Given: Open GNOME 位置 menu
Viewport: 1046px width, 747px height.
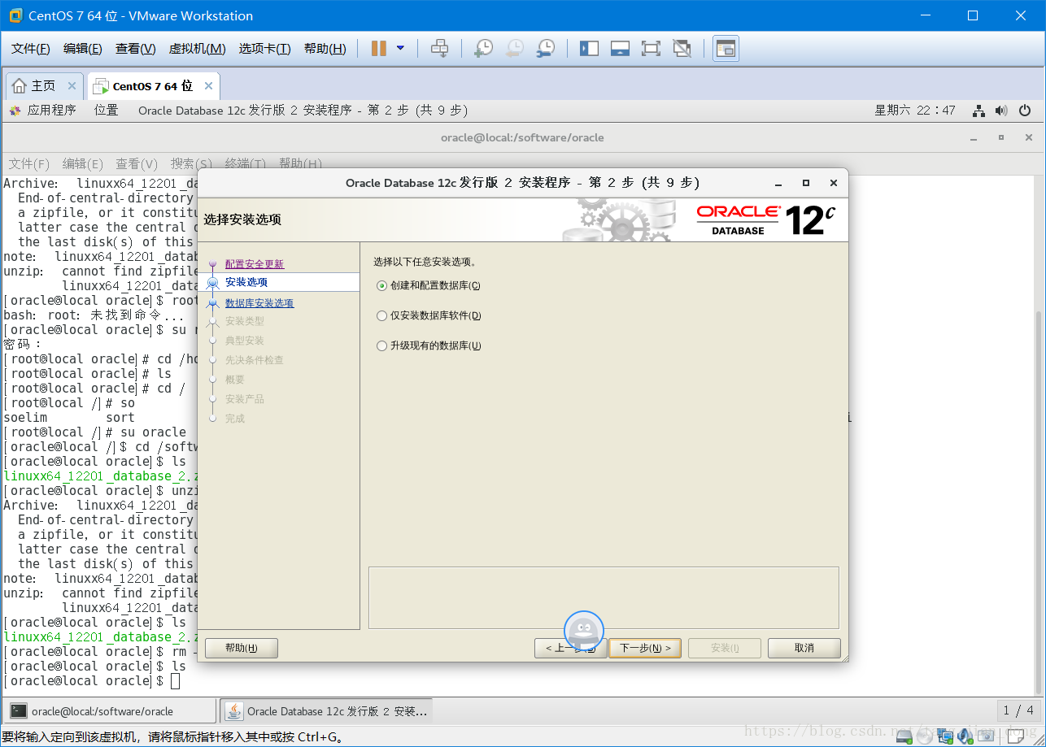Looking at the screenshot, I should point(106,111).
